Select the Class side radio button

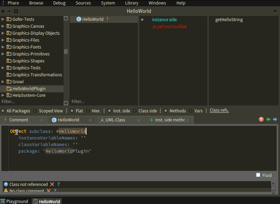[134, 111]
